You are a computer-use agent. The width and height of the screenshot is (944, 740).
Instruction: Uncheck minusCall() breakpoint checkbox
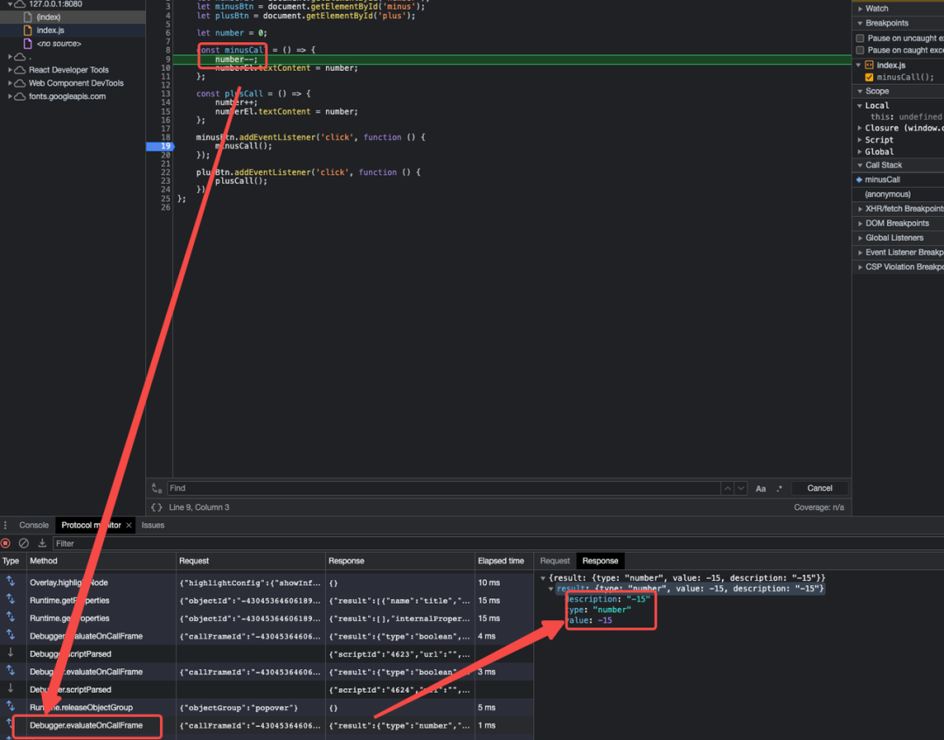[x=869, y=77]
